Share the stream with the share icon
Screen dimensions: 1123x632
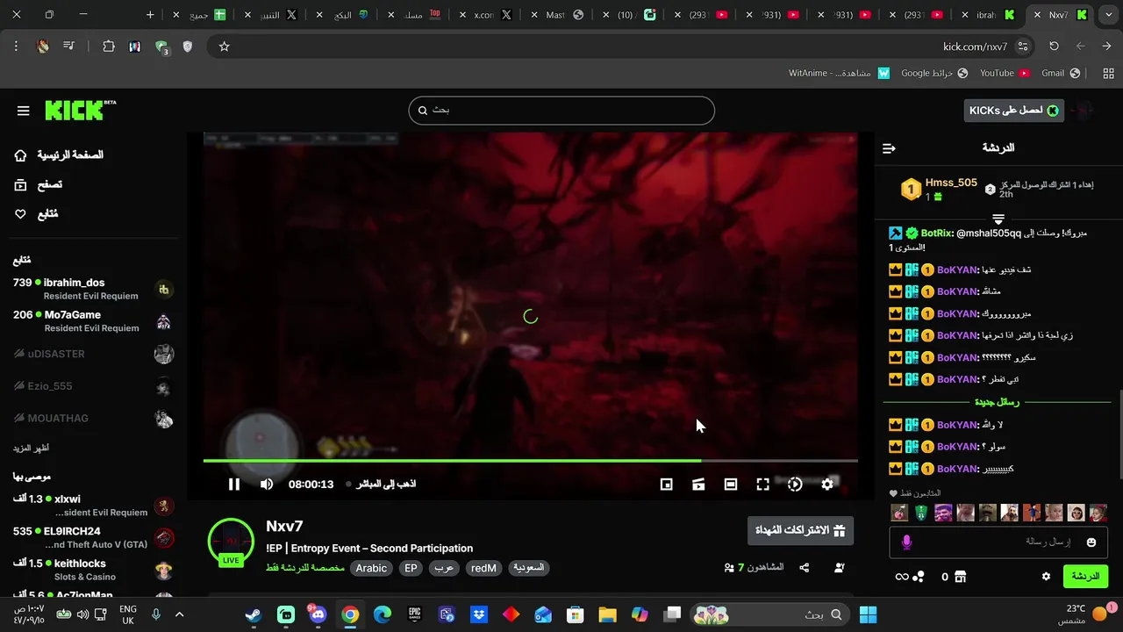pos(804,568)
